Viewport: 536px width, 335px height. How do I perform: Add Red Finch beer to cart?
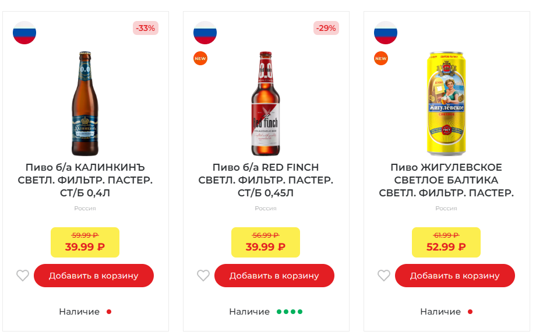tap(274, 276)
